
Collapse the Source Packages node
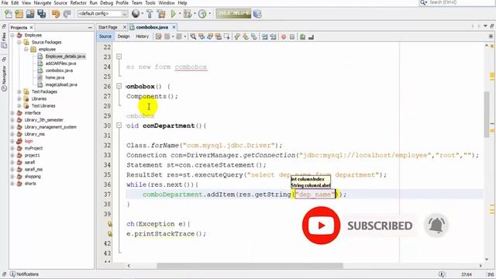point(19,42)
